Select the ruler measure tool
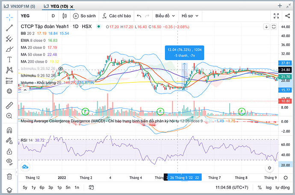Viewport: 295px width, 195px height. click(x=9, y=105)
